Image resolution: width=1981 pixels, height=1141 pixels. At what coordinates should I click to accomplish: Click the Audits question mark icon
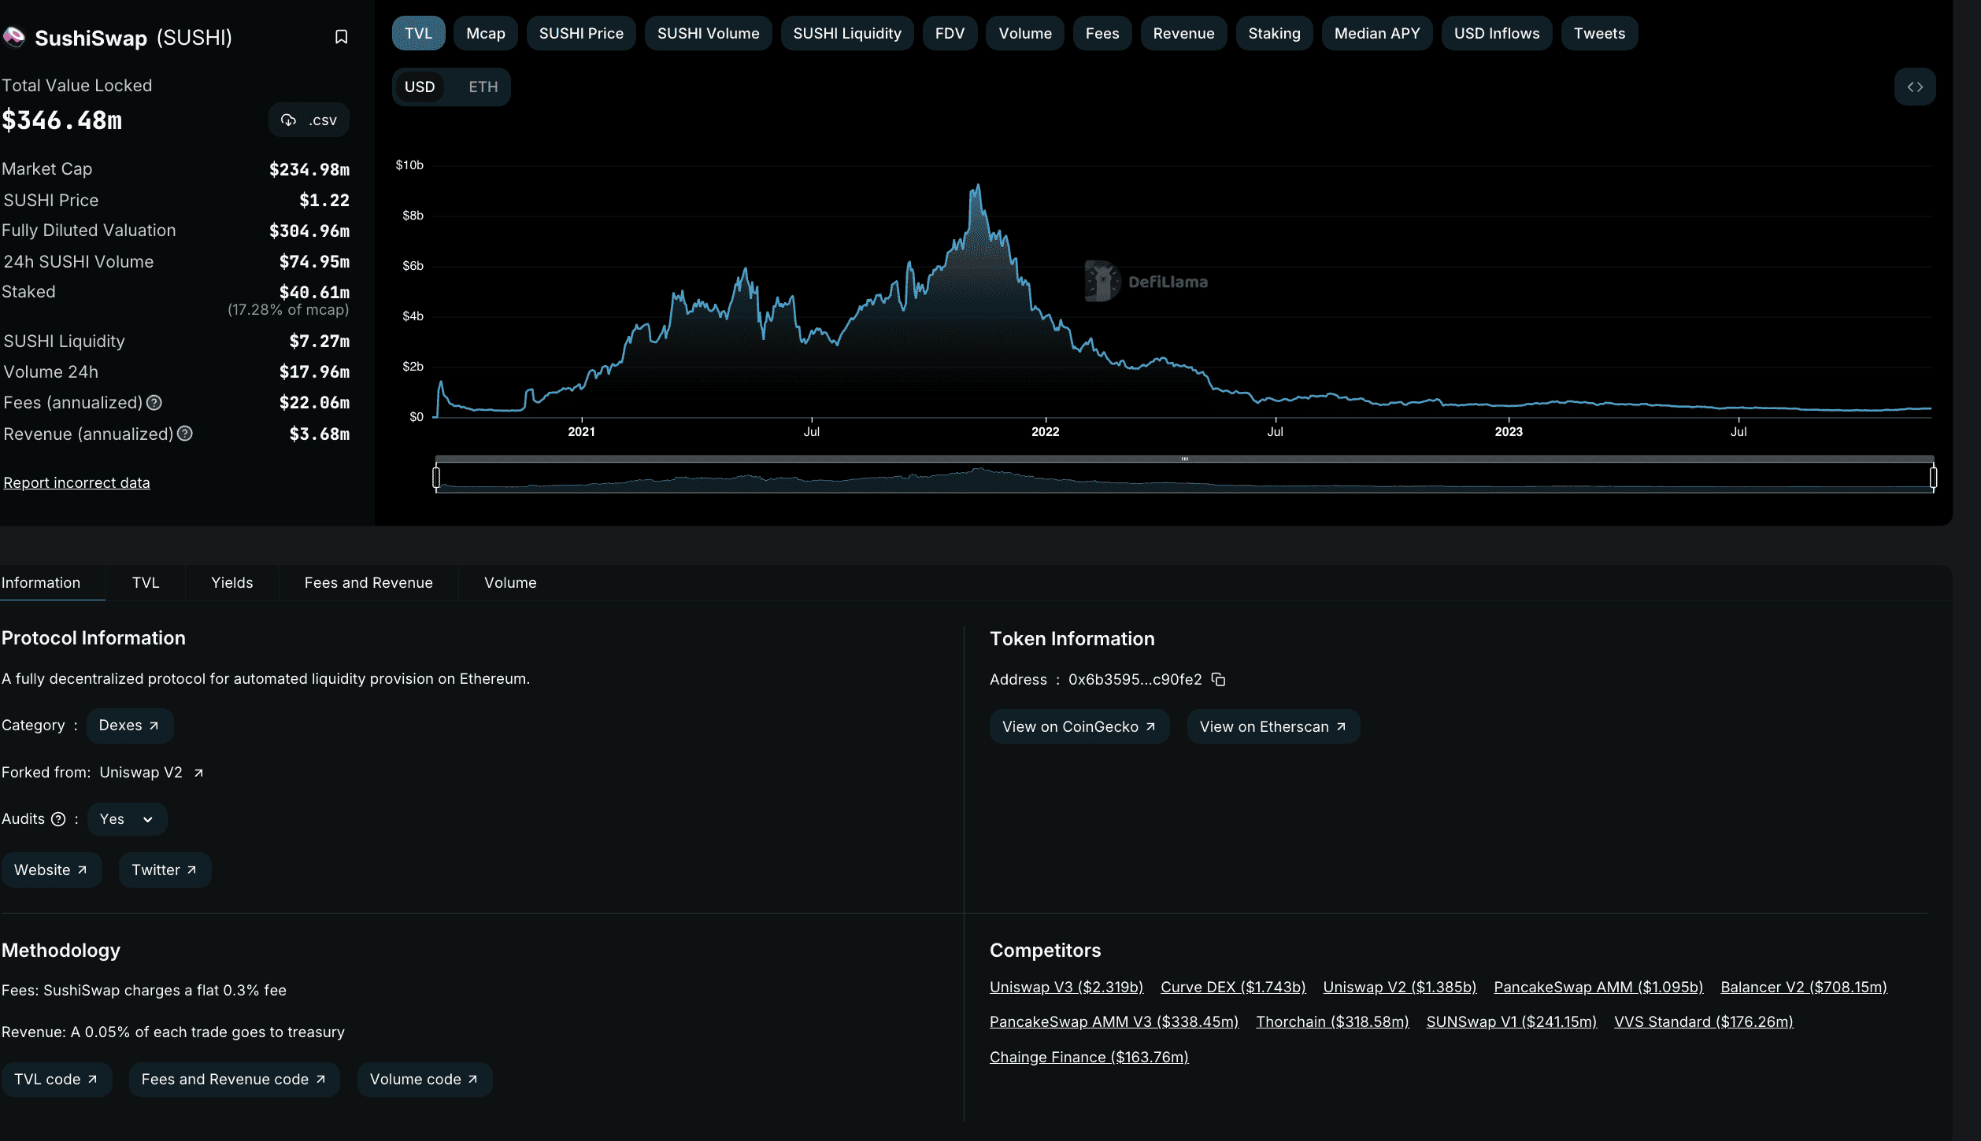tap(58, 819)
